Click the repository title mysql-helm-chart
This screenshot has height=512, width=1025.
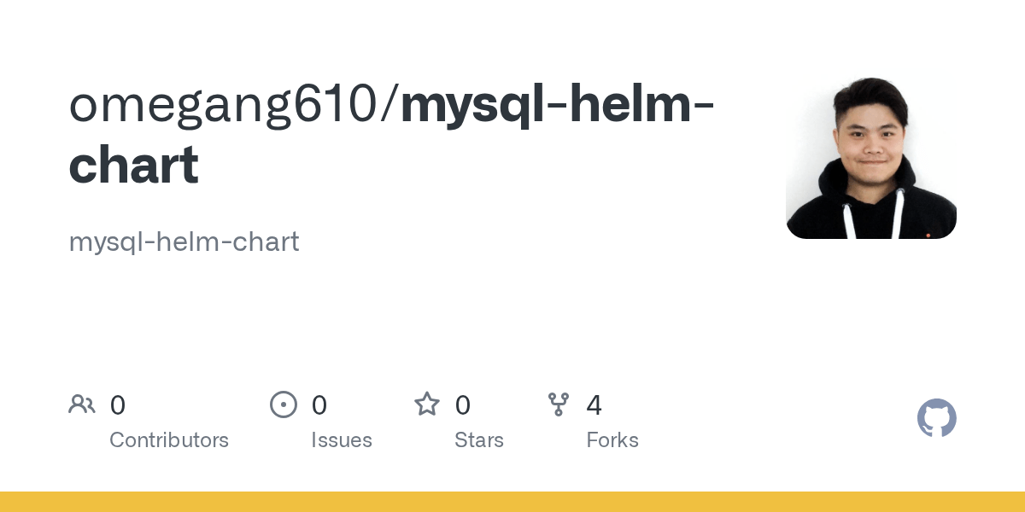[x=557, y=106]
